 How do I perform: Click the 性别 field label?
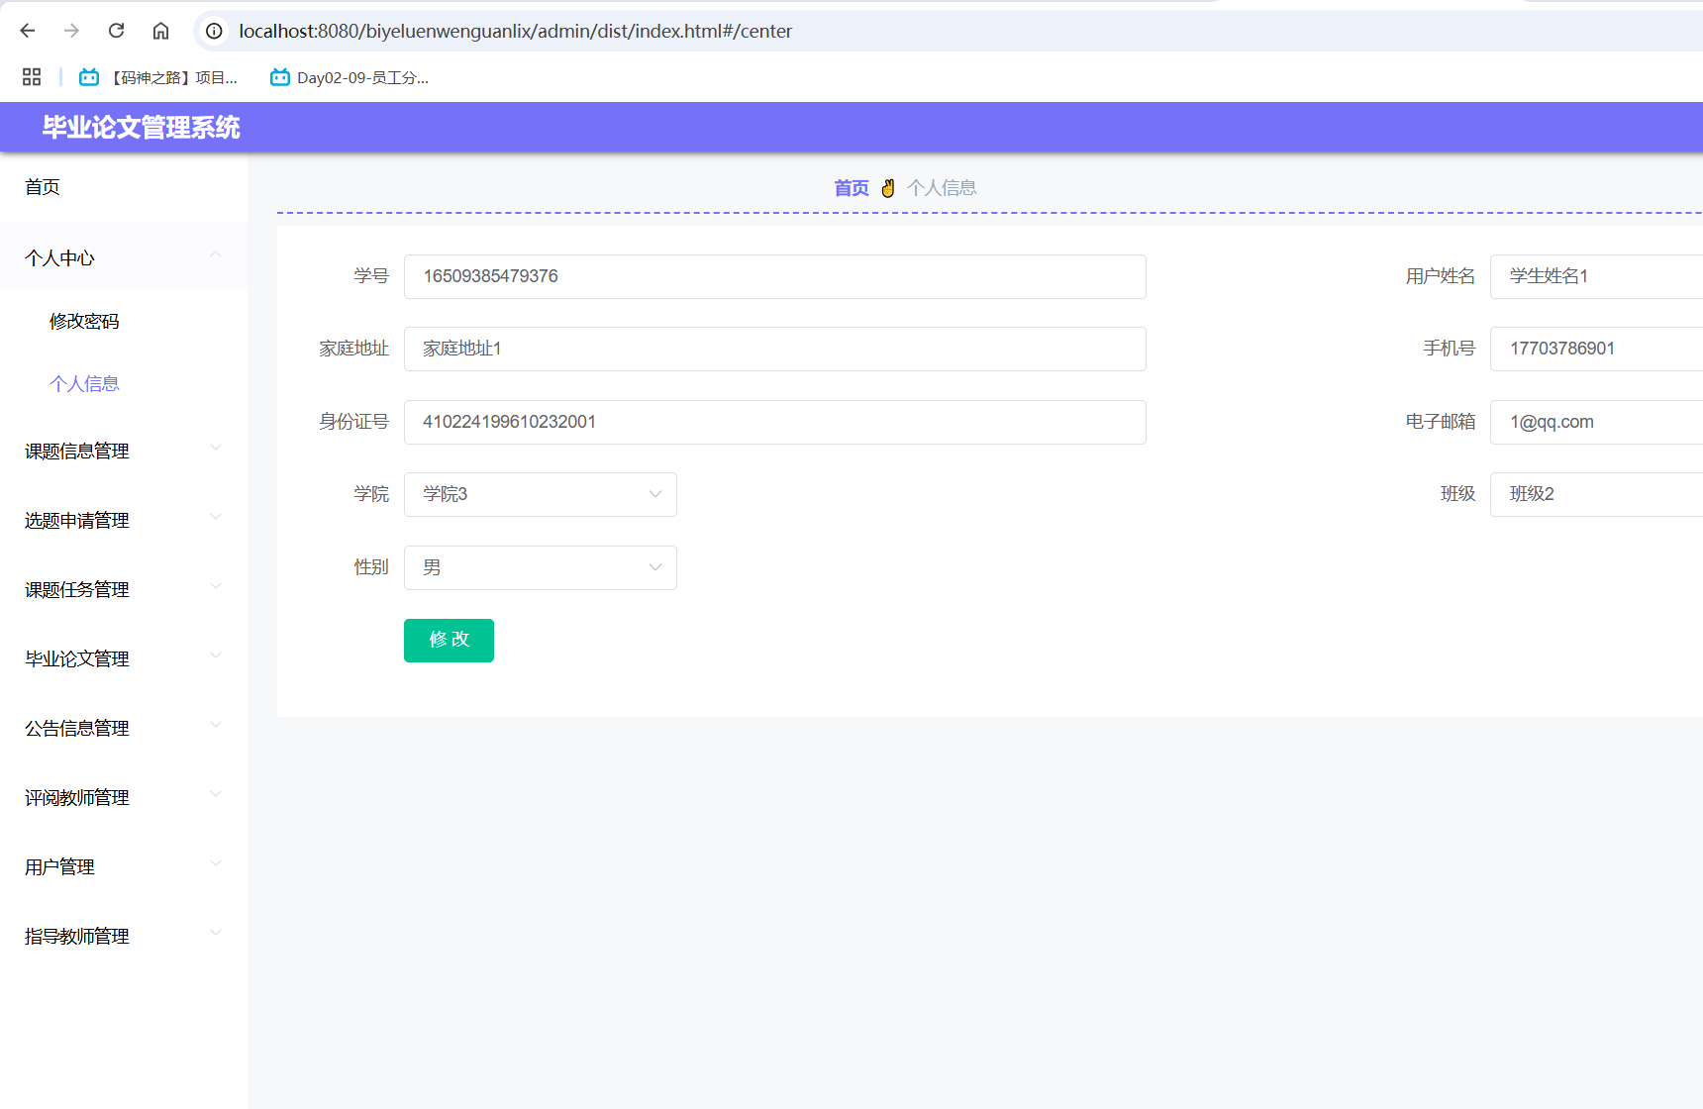pos(371,567)
